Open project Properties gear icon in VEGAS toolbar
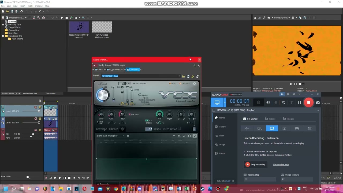 (21, 11)
